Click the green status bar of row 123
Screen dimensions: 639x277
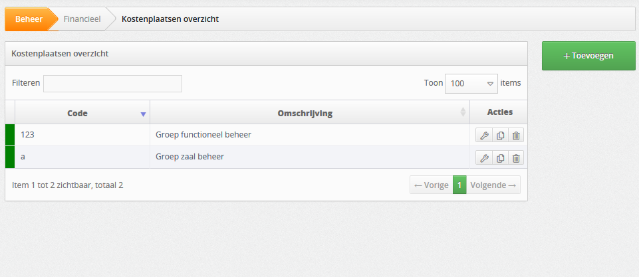[x=10, y=135]
